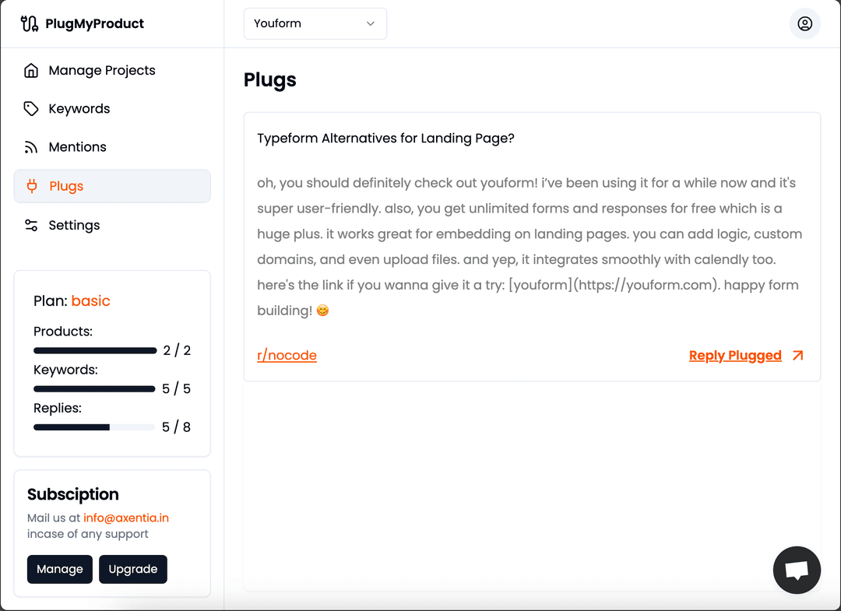841x611 pixels.
Task: Click the arrow icon beside Reply Plugged
Action: [798, 356]
